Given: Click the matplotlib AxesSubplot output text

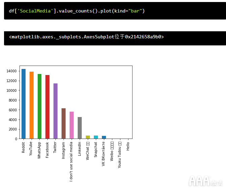Looking at the screenshot, I should pos(86,37).
